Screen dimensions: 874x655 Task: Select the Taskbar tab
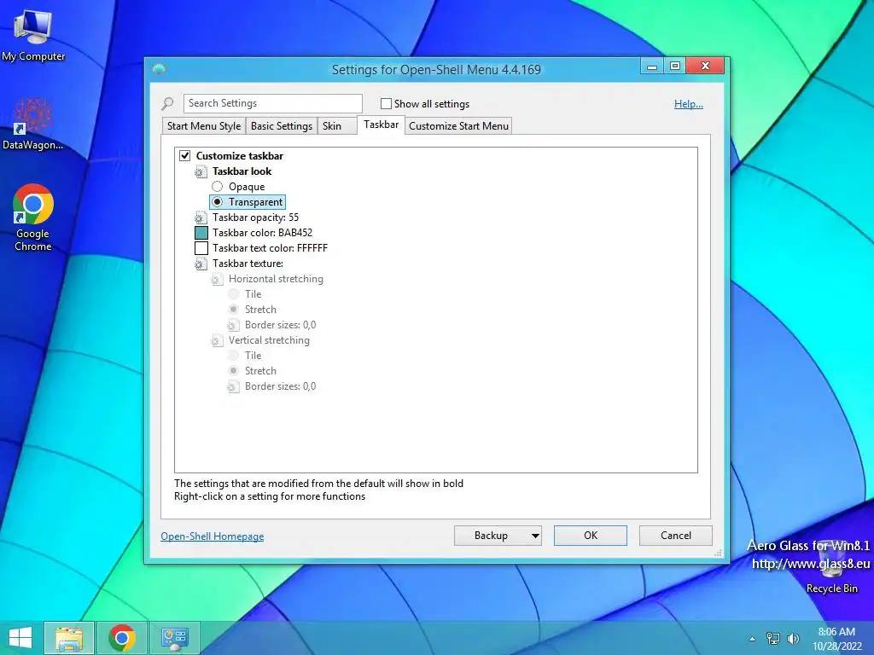tap(382, 125)
